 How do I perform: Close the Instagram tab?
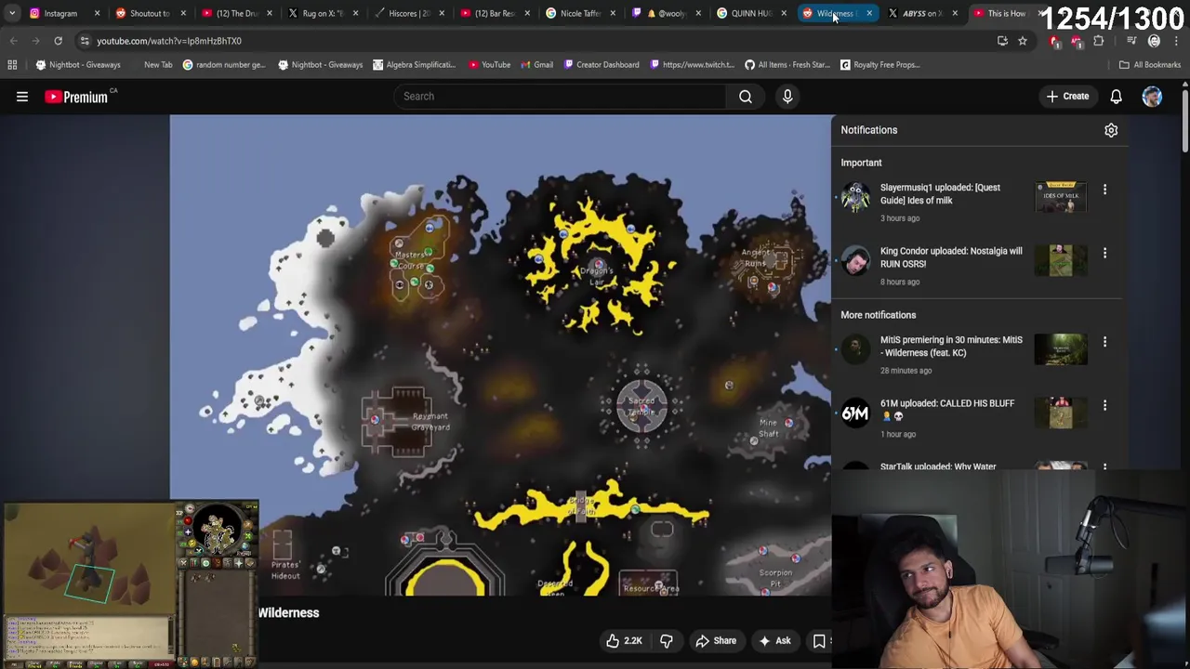click(97, 13)
